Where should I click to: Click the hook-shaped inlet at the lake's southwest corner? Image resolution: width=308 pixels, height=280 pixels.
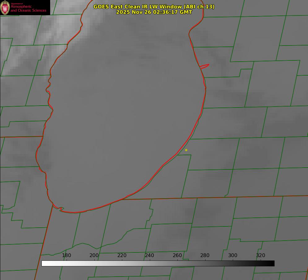pyautogui.click(x=60, y=209)
